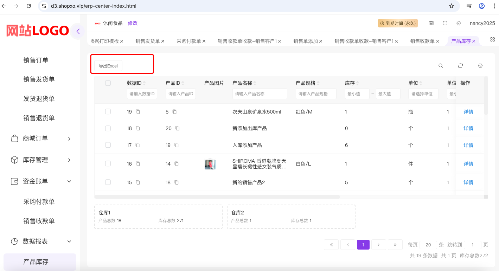The height and width of the screenshot is (271, 499).
Task: Close the 销售单添加 tab
Action: point(320,41)
